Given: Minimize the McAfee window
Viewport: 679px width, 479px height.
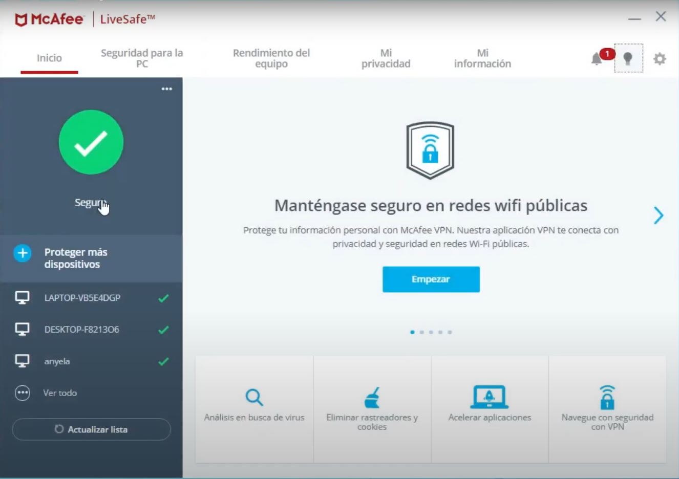Looking at the screenshot, I should point(634,18).
